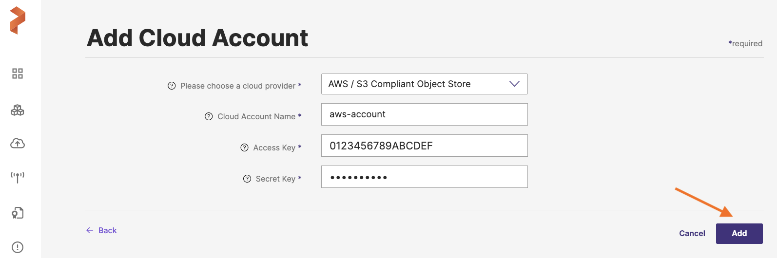
Task: Open the clusters cubes icon in sidebar
Action: pyautogui.click(x=18, y=110)
